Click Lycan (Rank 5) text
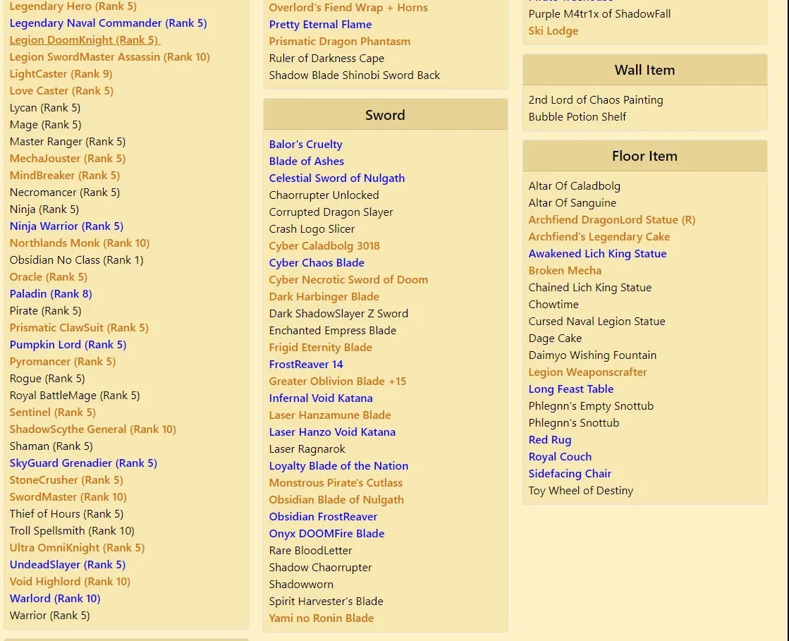The width and height of the screenshot is (789, 641). 45,108
